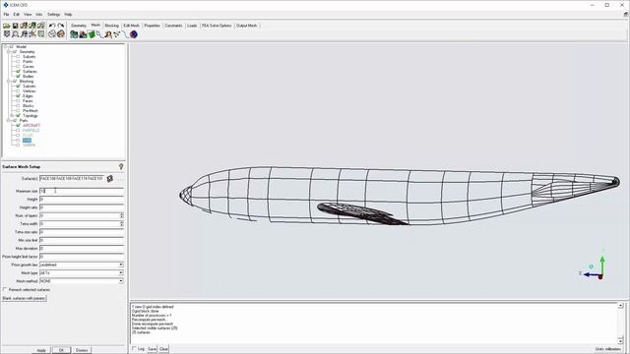
Task: Collapse the Parts tree node
Action: (x=9, y=120)
